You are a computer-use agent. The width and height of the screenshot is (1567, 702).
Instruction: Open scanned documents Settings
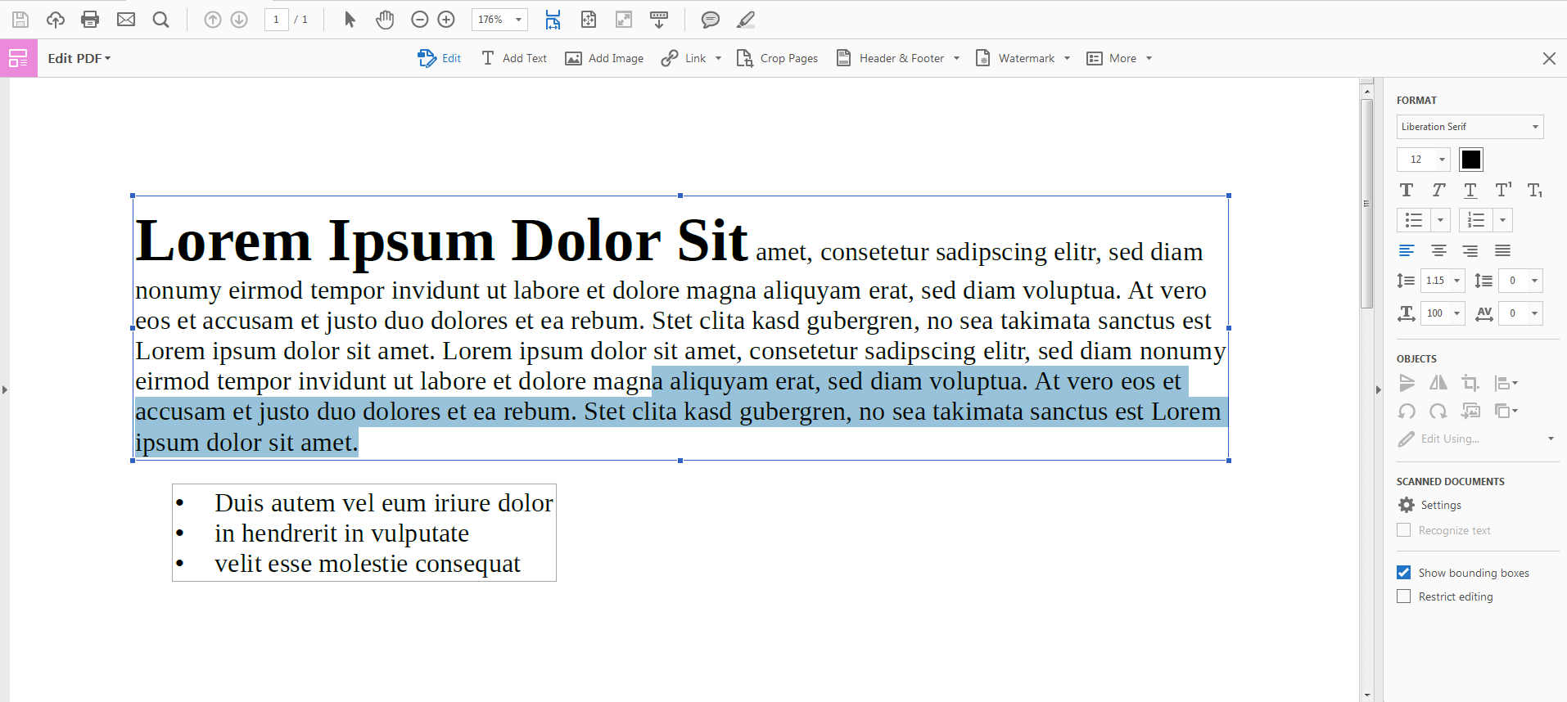(1429, 505)
